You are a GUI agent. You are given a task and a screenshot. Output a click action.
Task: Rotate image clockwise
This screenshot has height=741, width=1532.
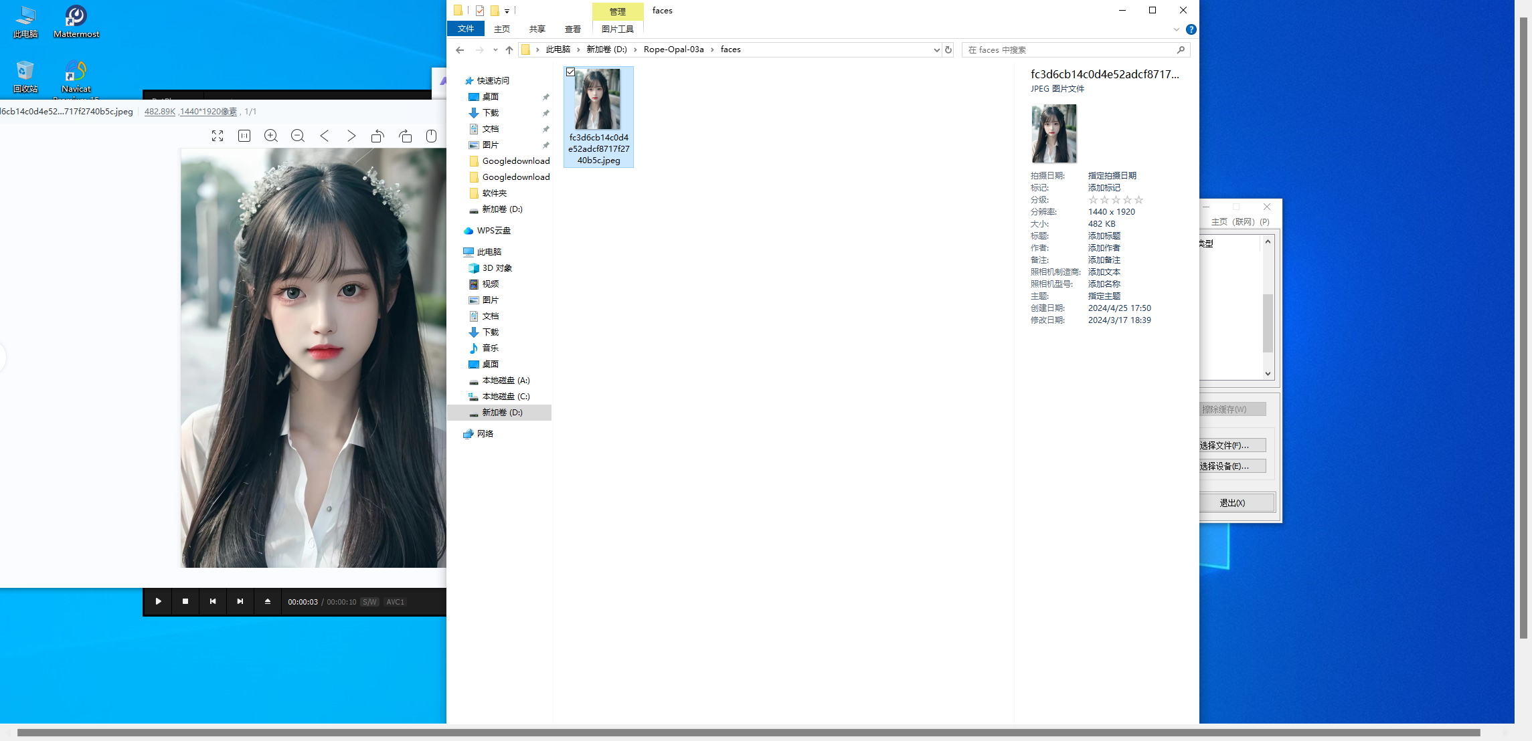click(x=405, y=136)
